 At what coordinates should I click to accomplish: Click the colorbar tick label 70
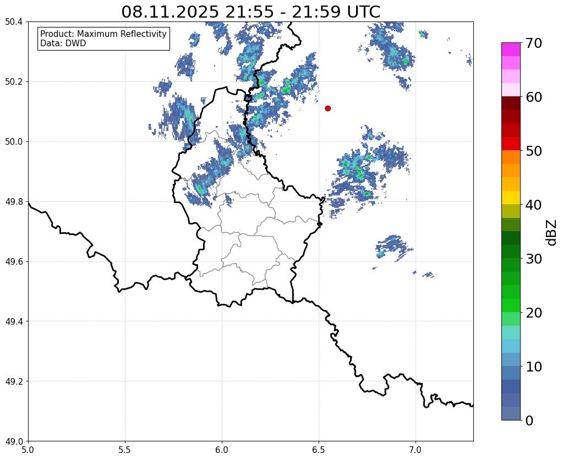534,43
